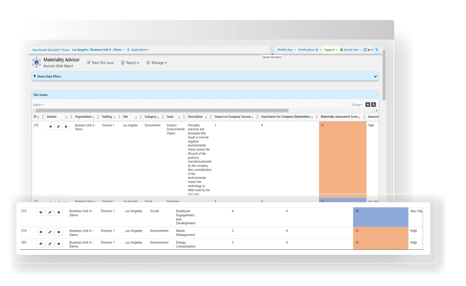The height and width of the screenshot is (286, 466).
Task: Open the Support menu
Action: pos(331,50)
